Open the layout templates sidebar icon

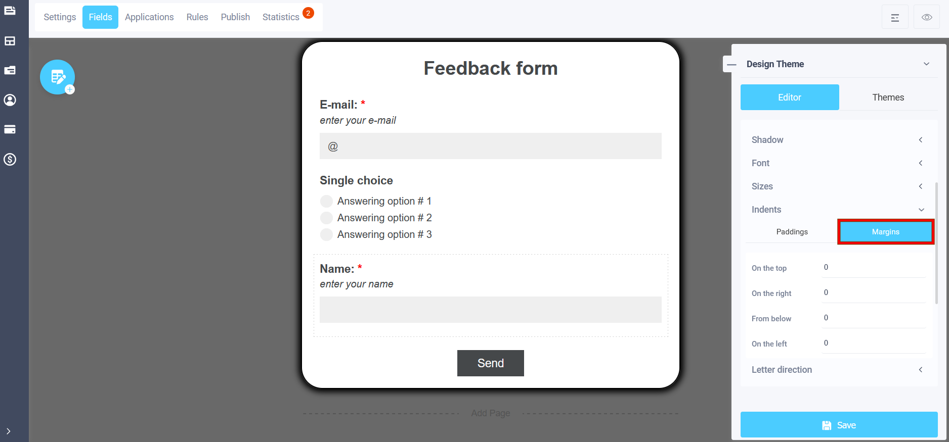[x=10, y=41]
